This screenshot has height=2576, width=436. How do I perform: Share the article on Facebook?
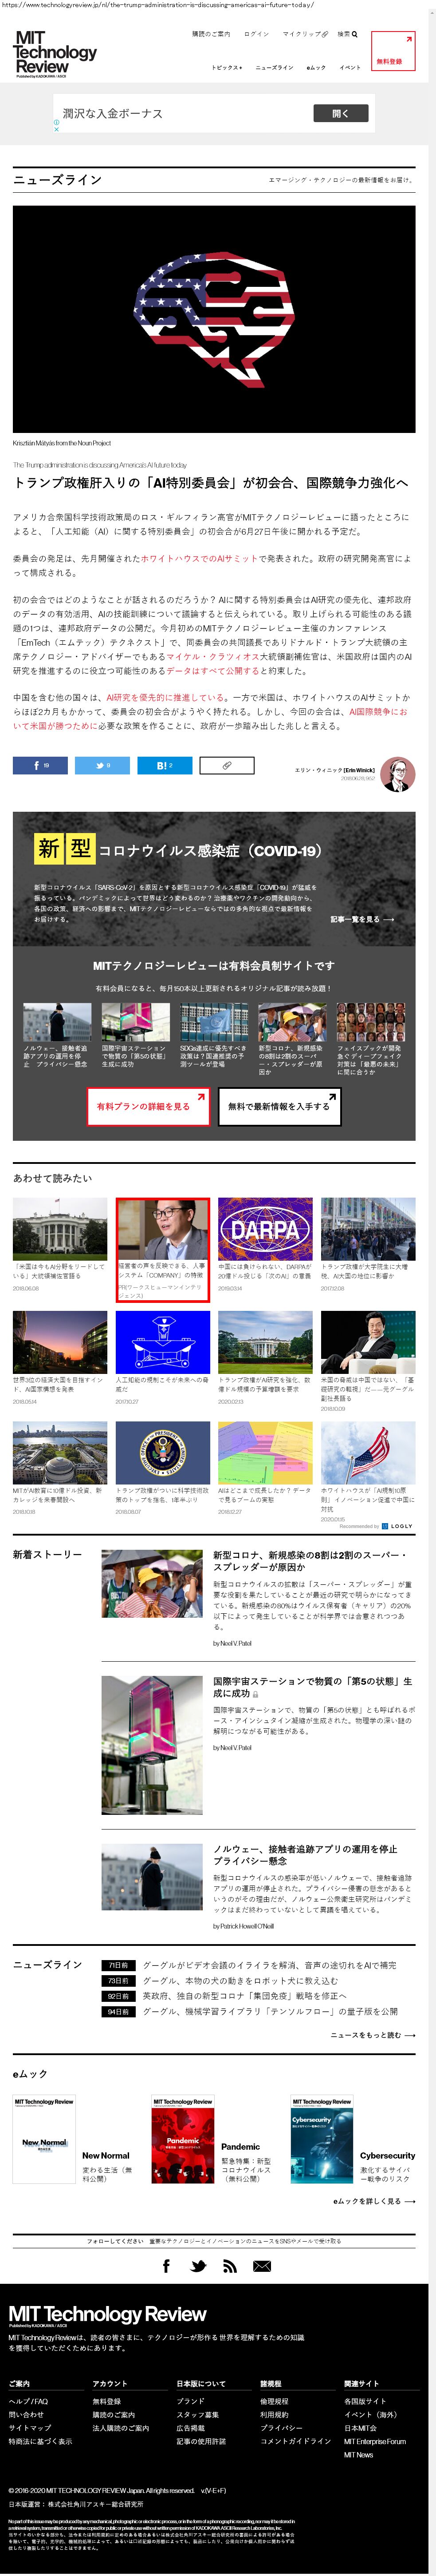(x=40, y=765)
